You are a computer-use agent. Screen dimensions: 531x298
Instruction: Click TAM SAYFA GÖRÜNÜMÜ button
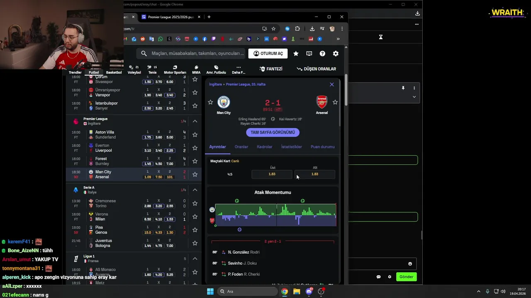[x=273, y=132]
